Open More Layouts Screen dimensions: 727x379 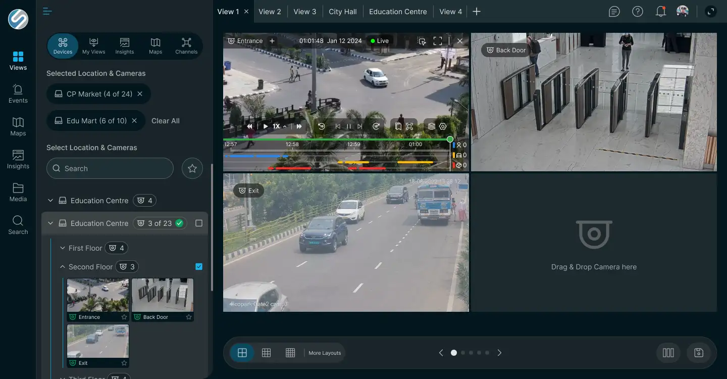[x=325, y=353]
